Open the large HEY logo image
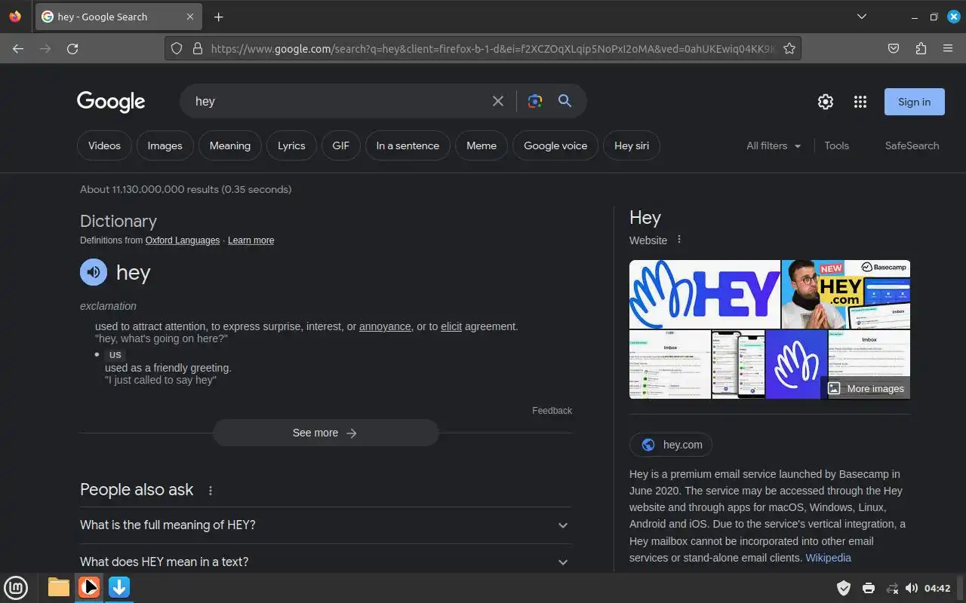The image size is (966, 603). [x=705, y=294]
